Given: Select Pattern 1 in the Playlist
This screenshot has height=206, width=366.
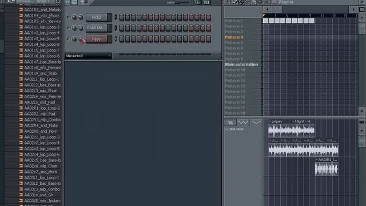Looking at the screenshot, I should tap(234, 21).
